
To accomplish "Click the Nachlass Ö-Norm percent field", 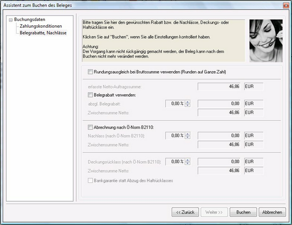I will click(x=175, y=136).
